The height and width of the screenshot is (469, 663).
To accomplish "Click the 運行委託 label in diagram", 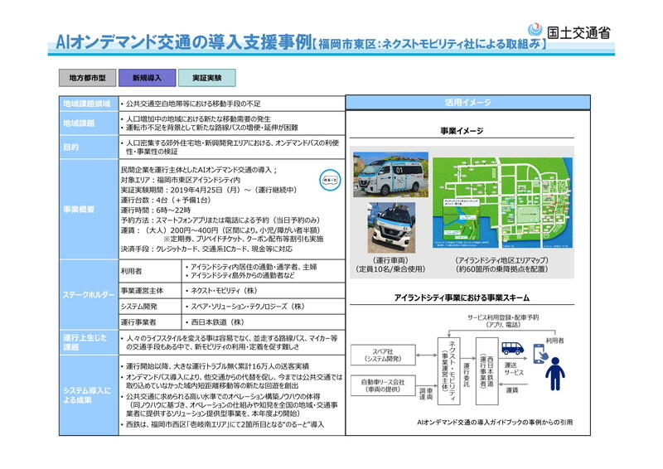I will 467,374.
